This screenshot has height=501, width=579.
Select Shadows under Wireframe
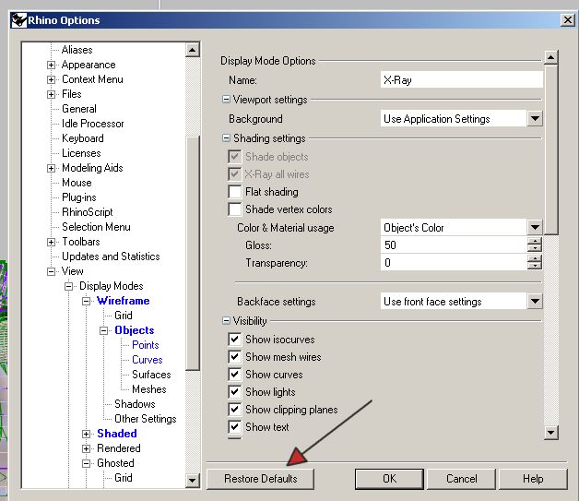point(135,404)
